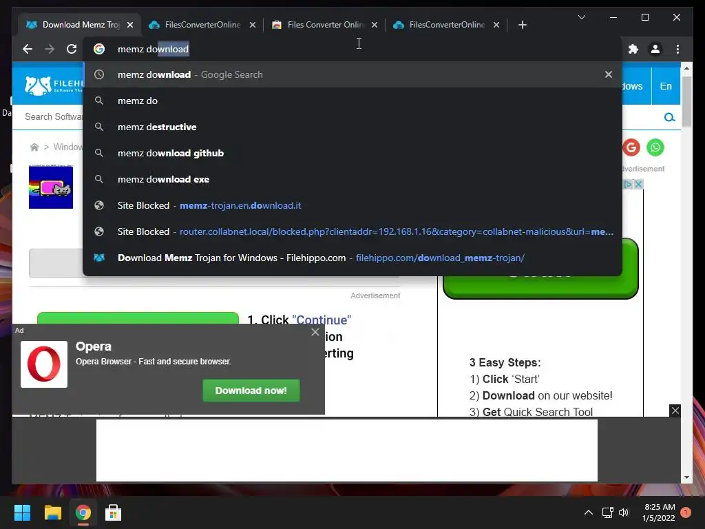Screen dimensions: 705x529
Task: Open the Windows Start menu
Action: [22, 512]
